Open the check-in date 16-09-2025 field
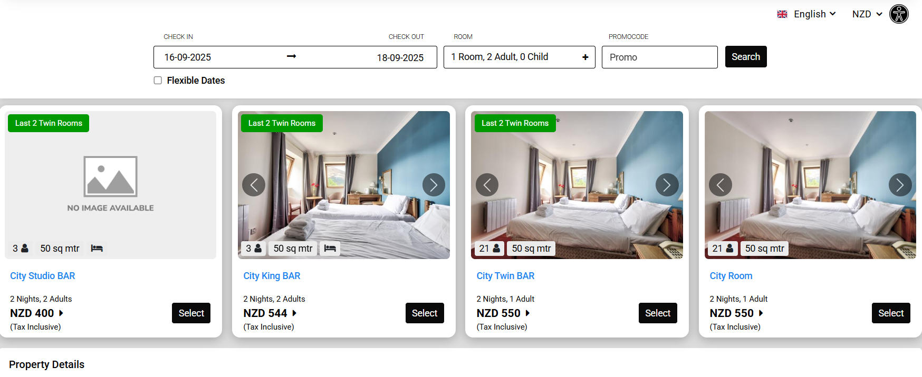922x377 pixels. tap(188, 57)
